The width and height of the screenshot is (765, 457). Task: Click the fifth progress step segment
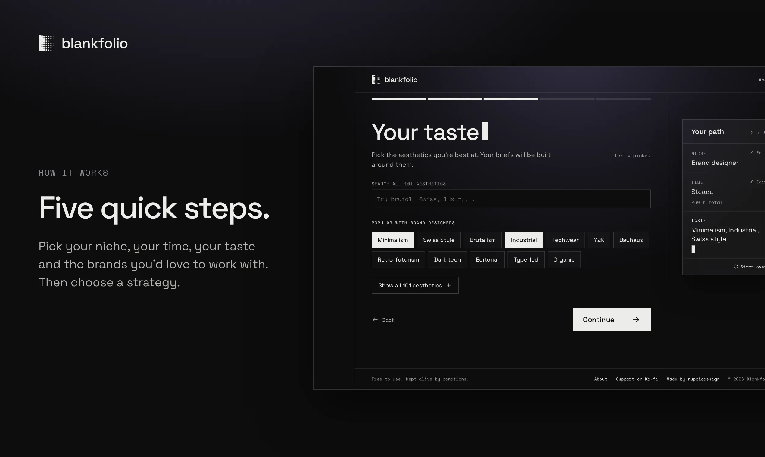(623, 99)
